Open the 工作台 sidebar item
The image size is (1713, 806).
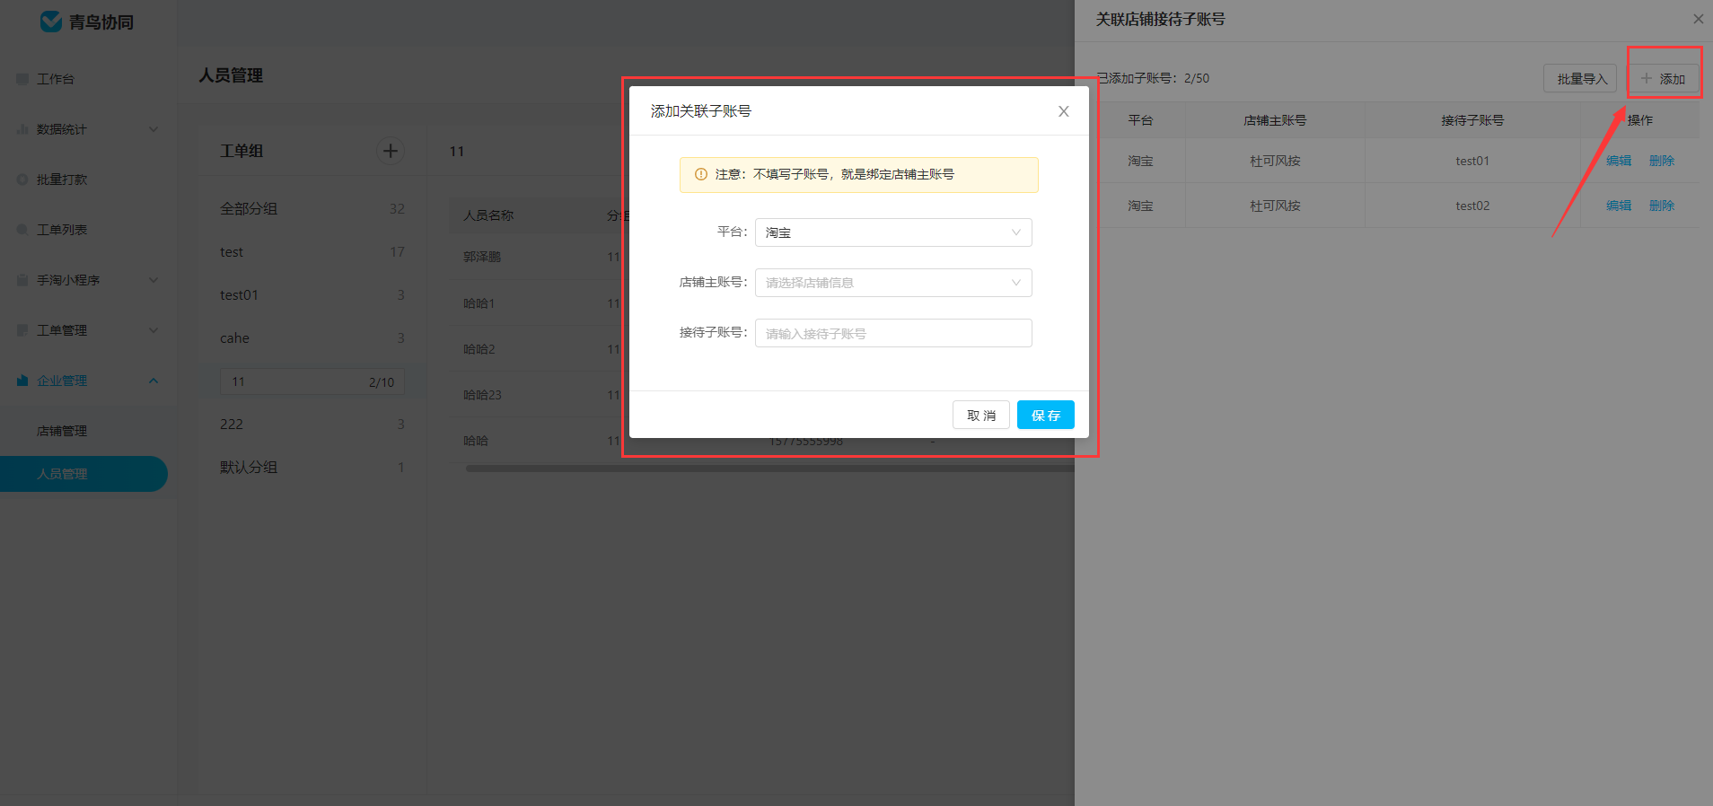click(x=56, y=79)
